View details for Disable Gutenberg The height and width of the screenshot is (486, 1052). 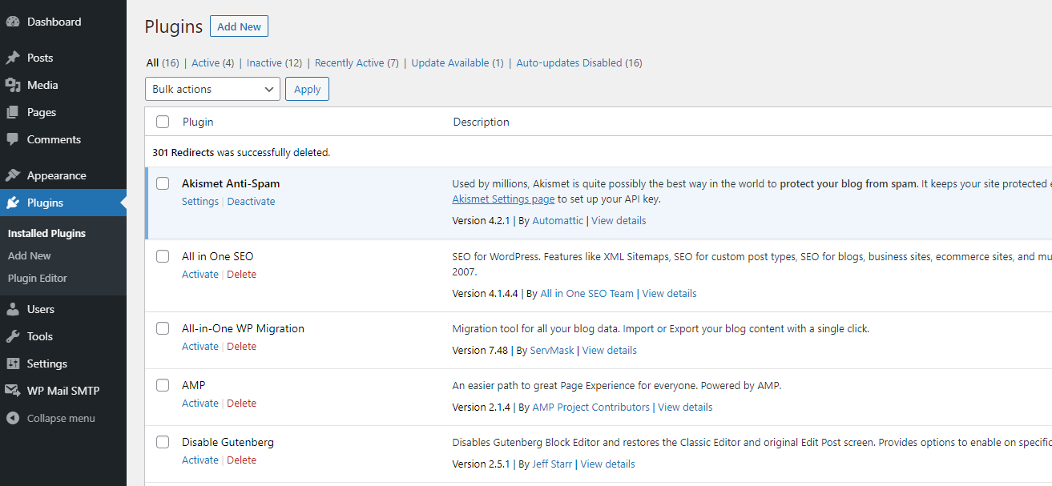coord(608,464)
